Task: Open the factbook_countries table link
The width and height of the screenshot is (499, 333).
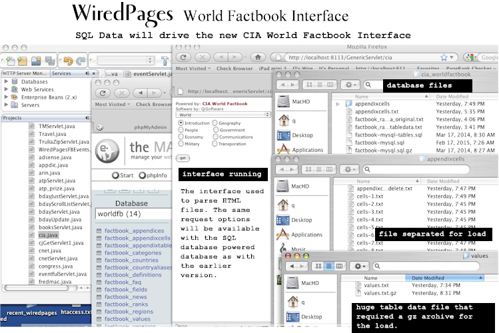Action: coord(131,260)
